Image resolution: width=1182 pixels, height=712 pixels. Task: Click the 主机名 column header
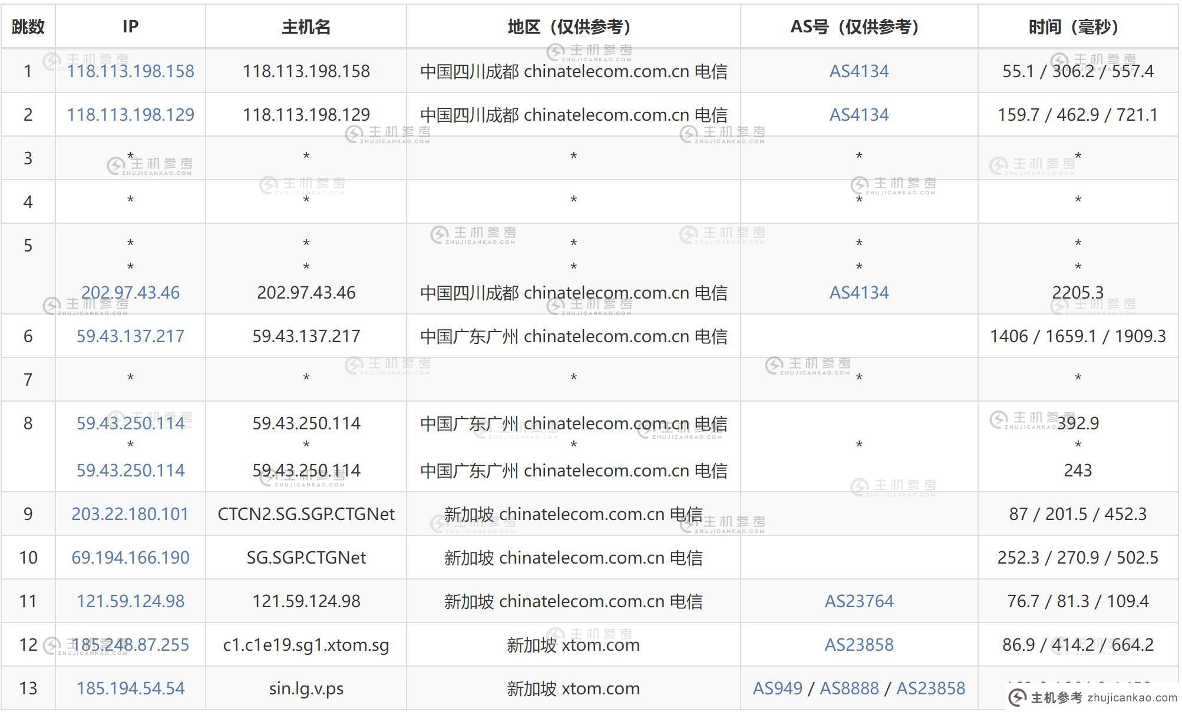click(x=306, y=27)
